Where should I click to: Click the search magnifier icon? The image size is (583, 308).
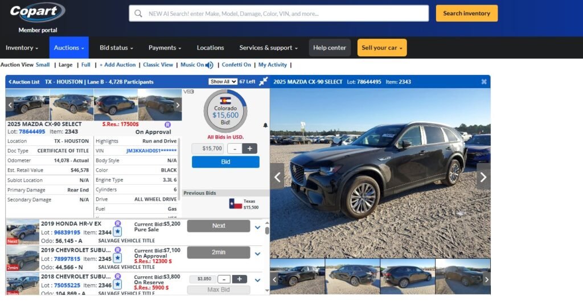pos(138,14)
